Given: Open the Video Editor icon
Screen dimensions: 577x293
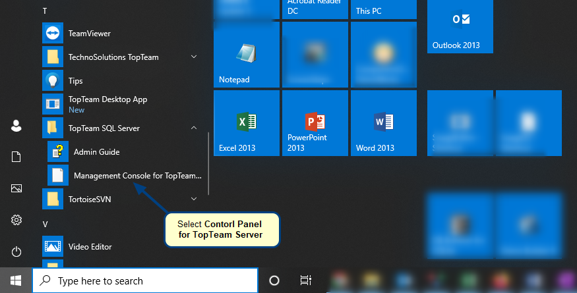Looking at the screenshot, I should (x=53, y=246).
